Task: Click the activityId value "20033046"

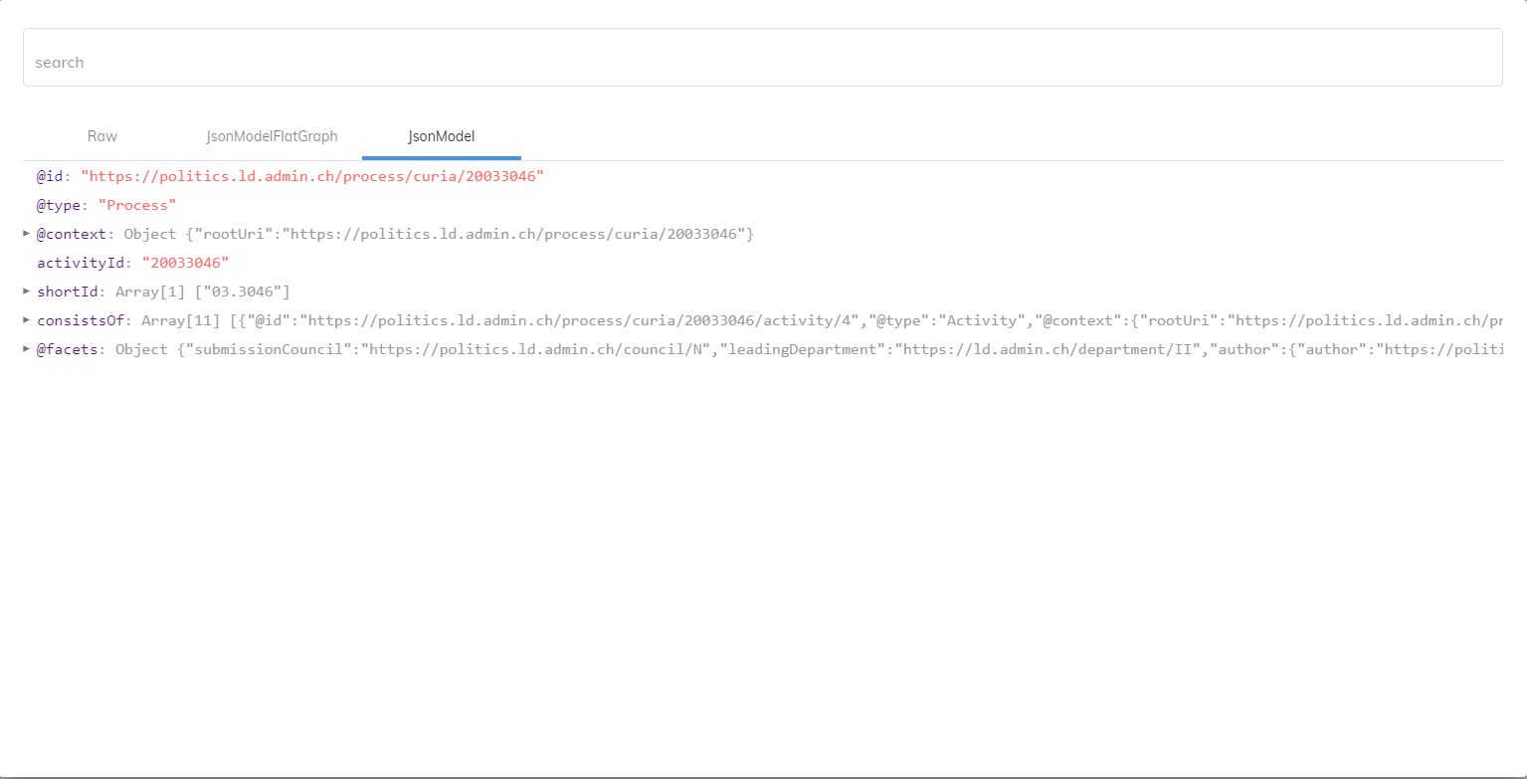Action: pos(185,263)
